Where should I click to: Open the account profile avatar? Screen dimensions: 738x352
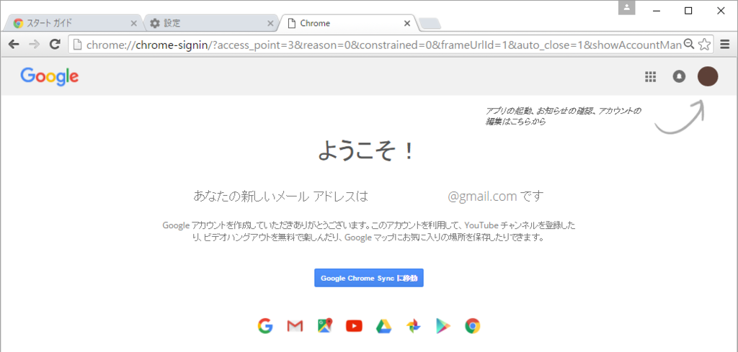(x=708, y=76)
